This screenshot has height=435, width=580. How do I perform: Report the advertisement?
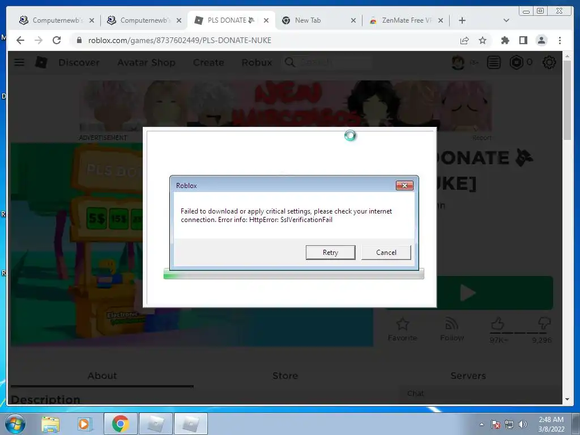pos(481,138)
